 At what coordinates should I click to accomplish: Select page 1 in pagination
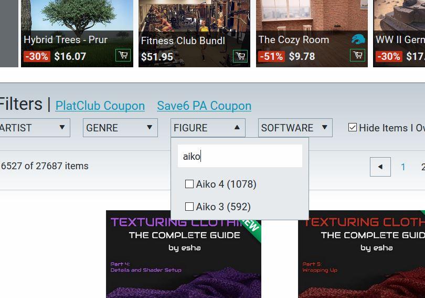403,167
